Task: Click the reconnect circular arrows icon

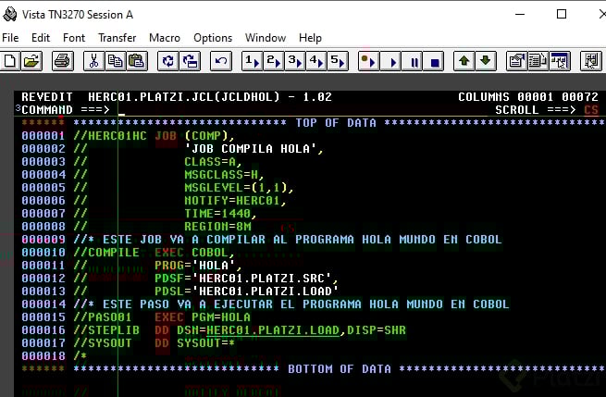Action: (168, 61)
